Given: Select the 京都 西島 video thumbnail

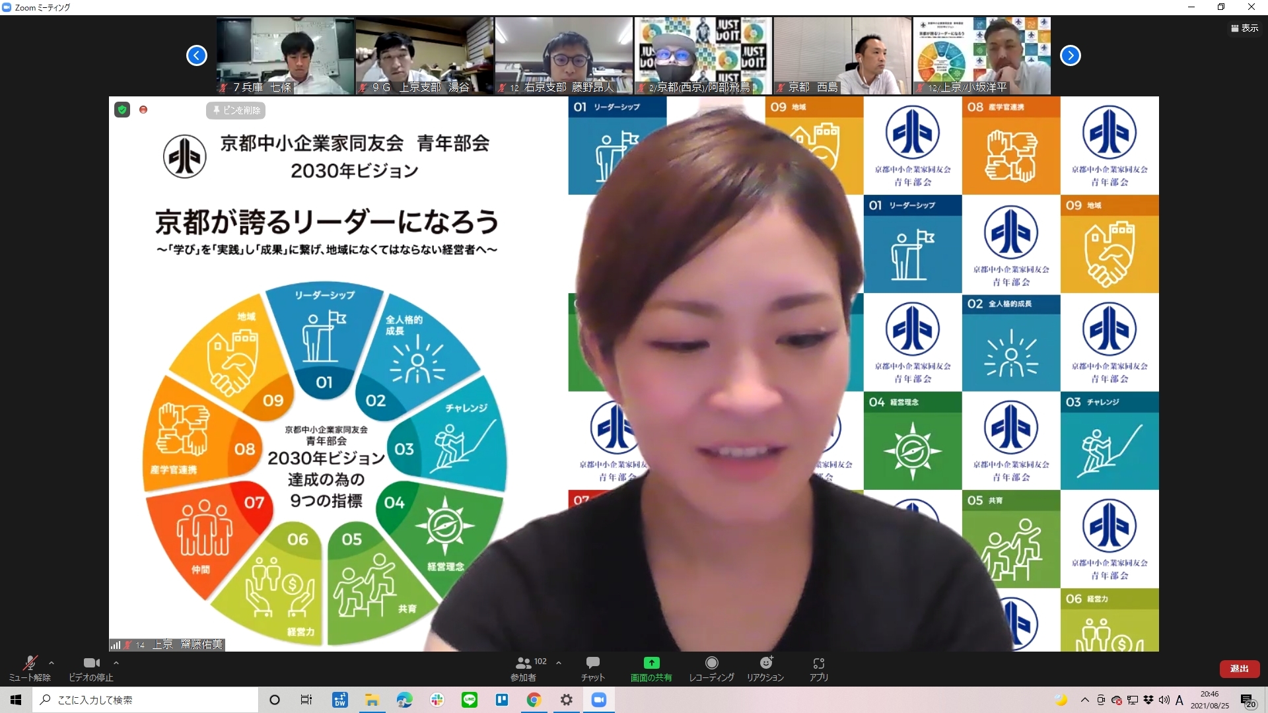Looking at the screenshot, I should (843, 55).
